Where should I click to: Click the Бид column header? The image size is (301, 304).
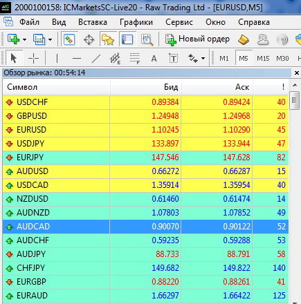click(x=146, y=87)
